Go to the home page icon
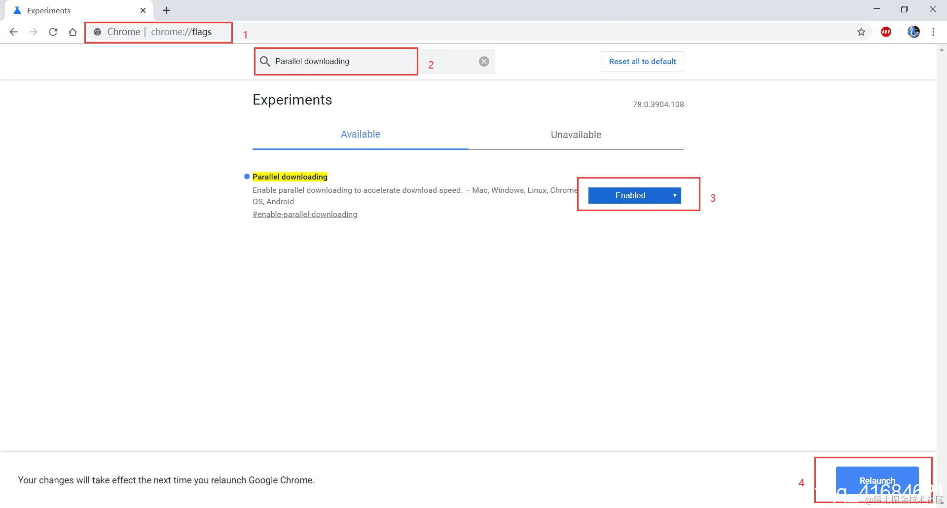The image size is (947, 508). [73, 32]
